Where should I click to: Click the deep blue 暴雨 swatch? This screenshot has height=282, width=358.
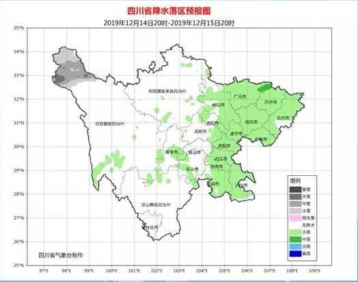[295, 254]
